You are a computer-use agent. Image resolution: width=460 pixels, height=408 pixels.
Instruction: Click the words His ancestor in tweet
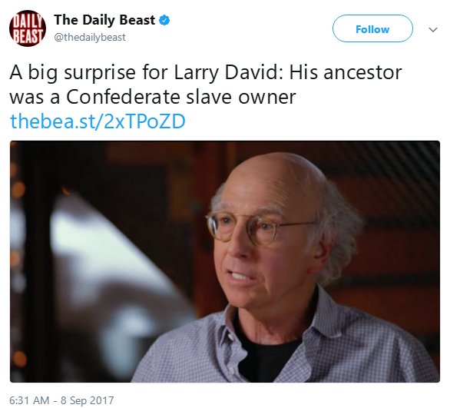click(x=346, y=72)
